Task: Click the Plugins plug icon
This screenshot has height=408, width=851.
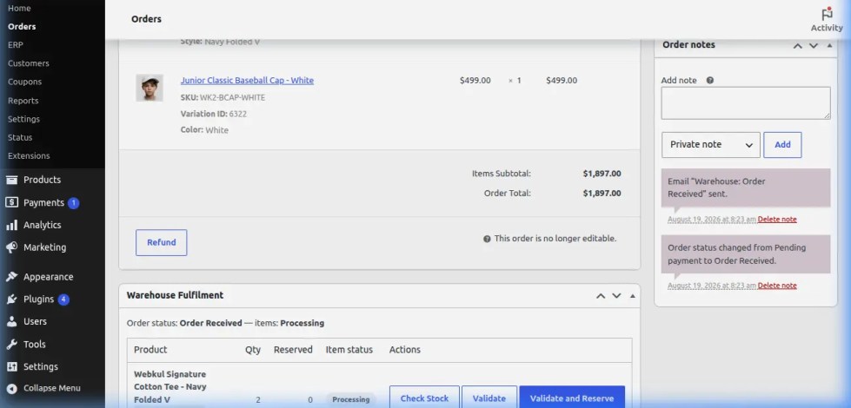Action: (12, 299)
